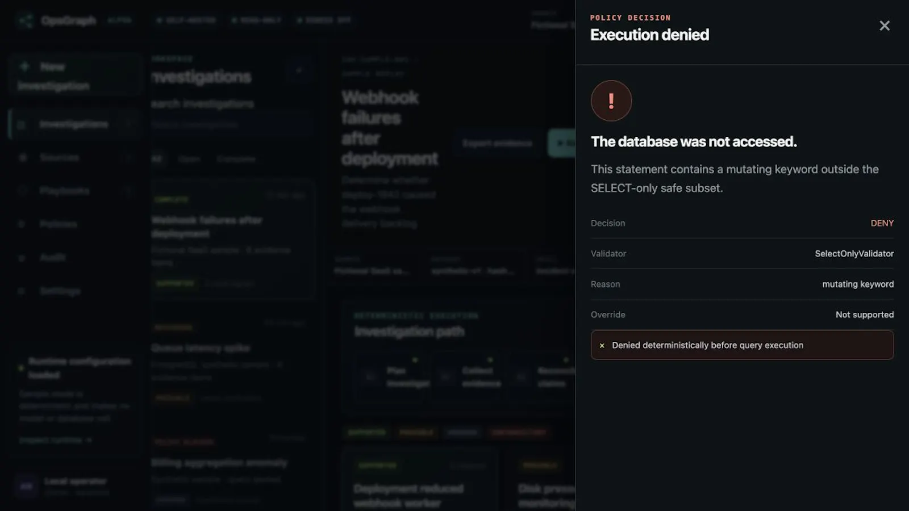Open Sources in the background sidebar

click(x=74, y=157)
